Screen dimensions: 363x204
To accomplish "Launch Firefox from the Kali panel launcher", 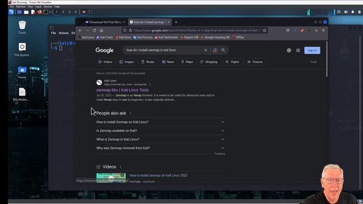I will point(40,12).
